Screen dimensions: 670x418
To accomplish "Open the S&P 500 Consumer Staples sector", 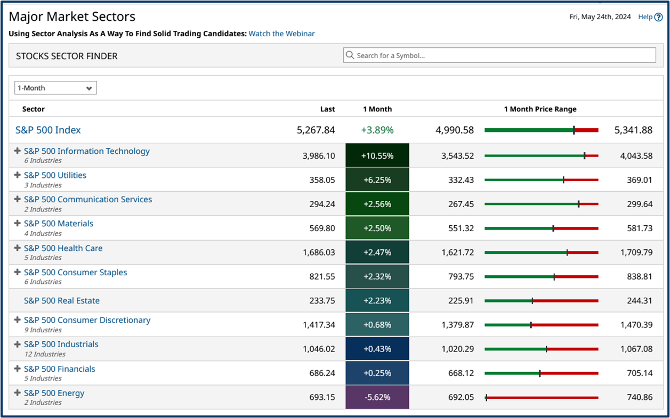I will 75,272.
